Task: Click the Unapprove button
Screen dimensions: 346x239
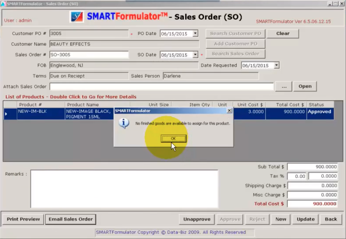Action: tap(197, 219)
